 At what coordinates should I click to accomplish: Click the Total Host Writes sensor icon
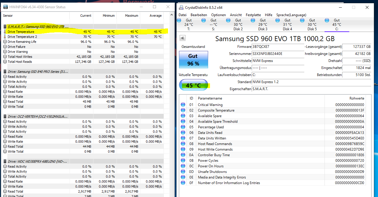(5, 57)
